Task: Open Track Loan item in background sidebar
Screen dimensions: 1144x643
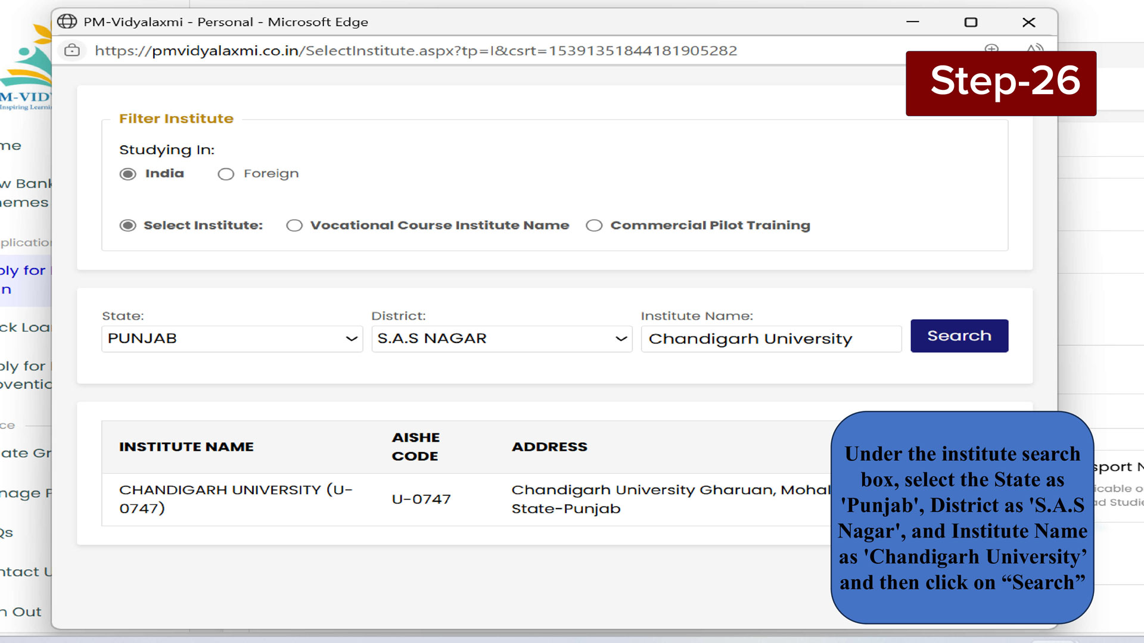Action: (x=25, y=327)
